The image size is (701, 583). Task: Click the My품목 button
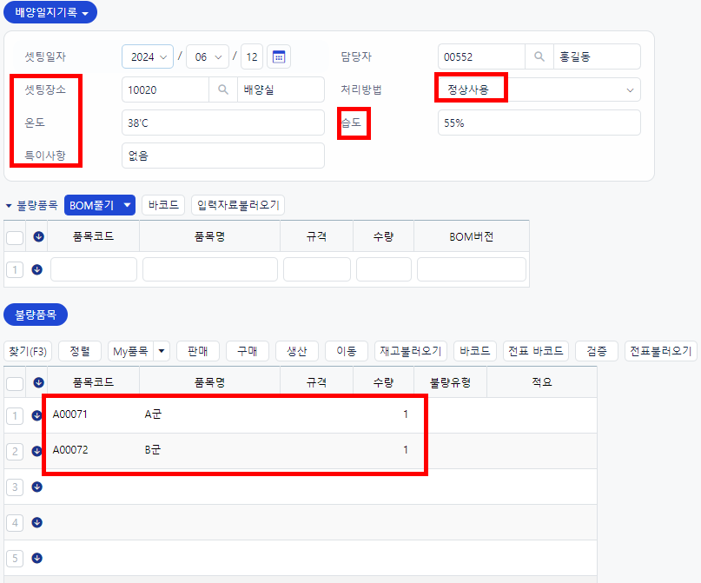pyautogui.click(x=130, y=351)
